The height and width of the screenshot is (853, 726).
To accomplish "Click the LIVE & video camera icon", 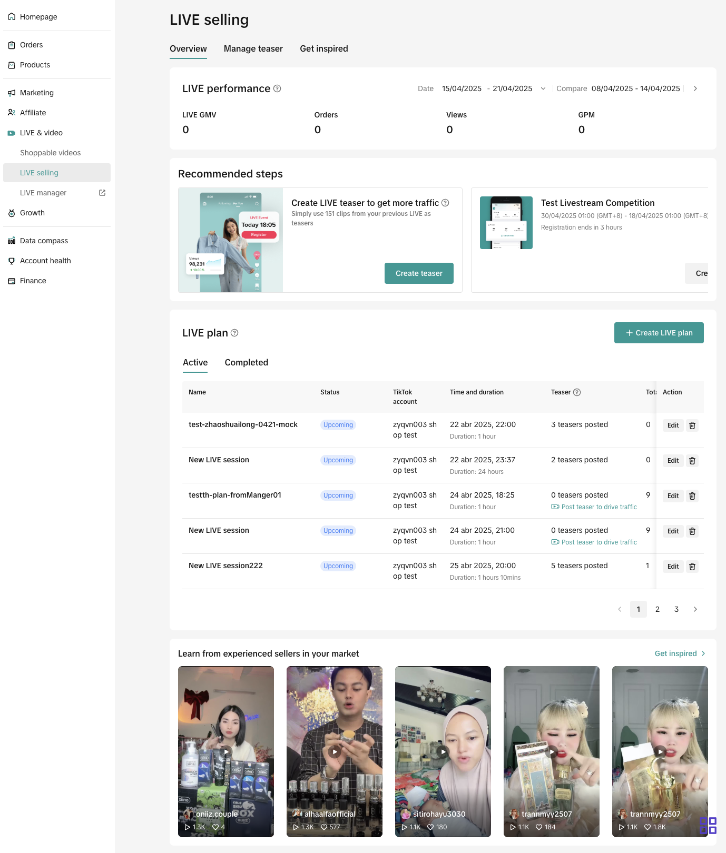I will (12, 133).
